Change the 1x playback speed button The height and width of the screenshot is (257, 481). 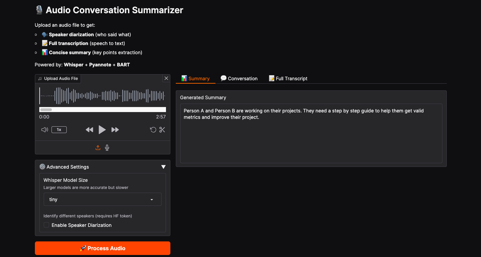(x=59, y=130)
